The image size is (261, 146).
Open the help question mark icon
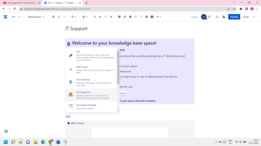[x=6, y=131]
